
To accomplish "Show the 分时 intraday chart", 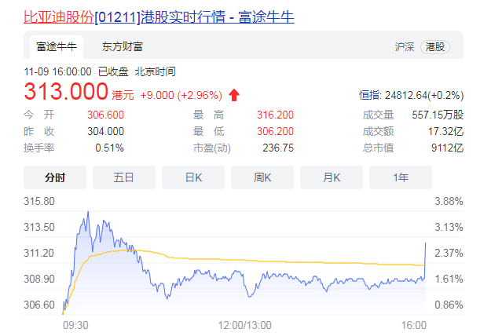I will (x=55, y=177).
